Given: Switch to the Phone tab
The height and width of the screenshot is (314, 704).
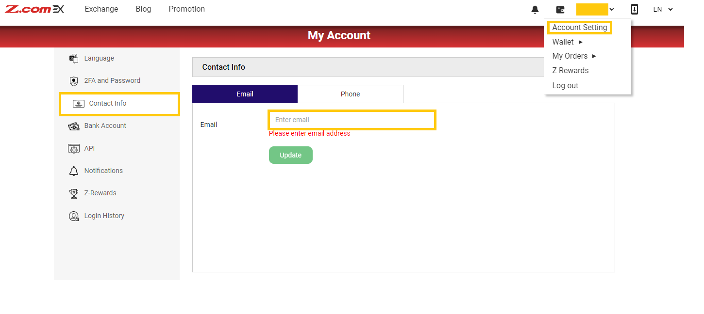Looking at the screenshot, I should pyautogui.click(x=350, y=94).
